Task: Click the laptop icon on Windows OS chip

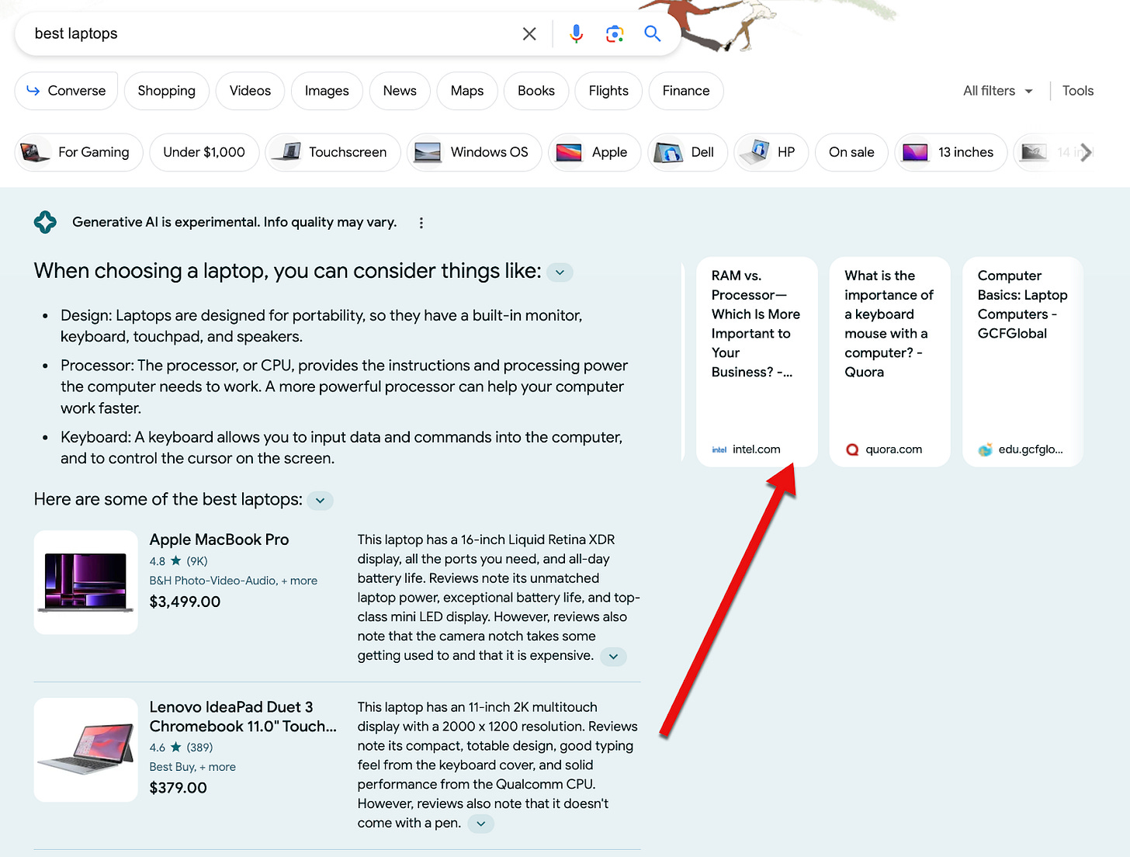Action: point(428,152)
